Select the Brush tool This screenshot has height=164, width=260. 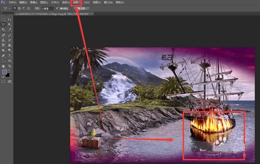[10, 35]
